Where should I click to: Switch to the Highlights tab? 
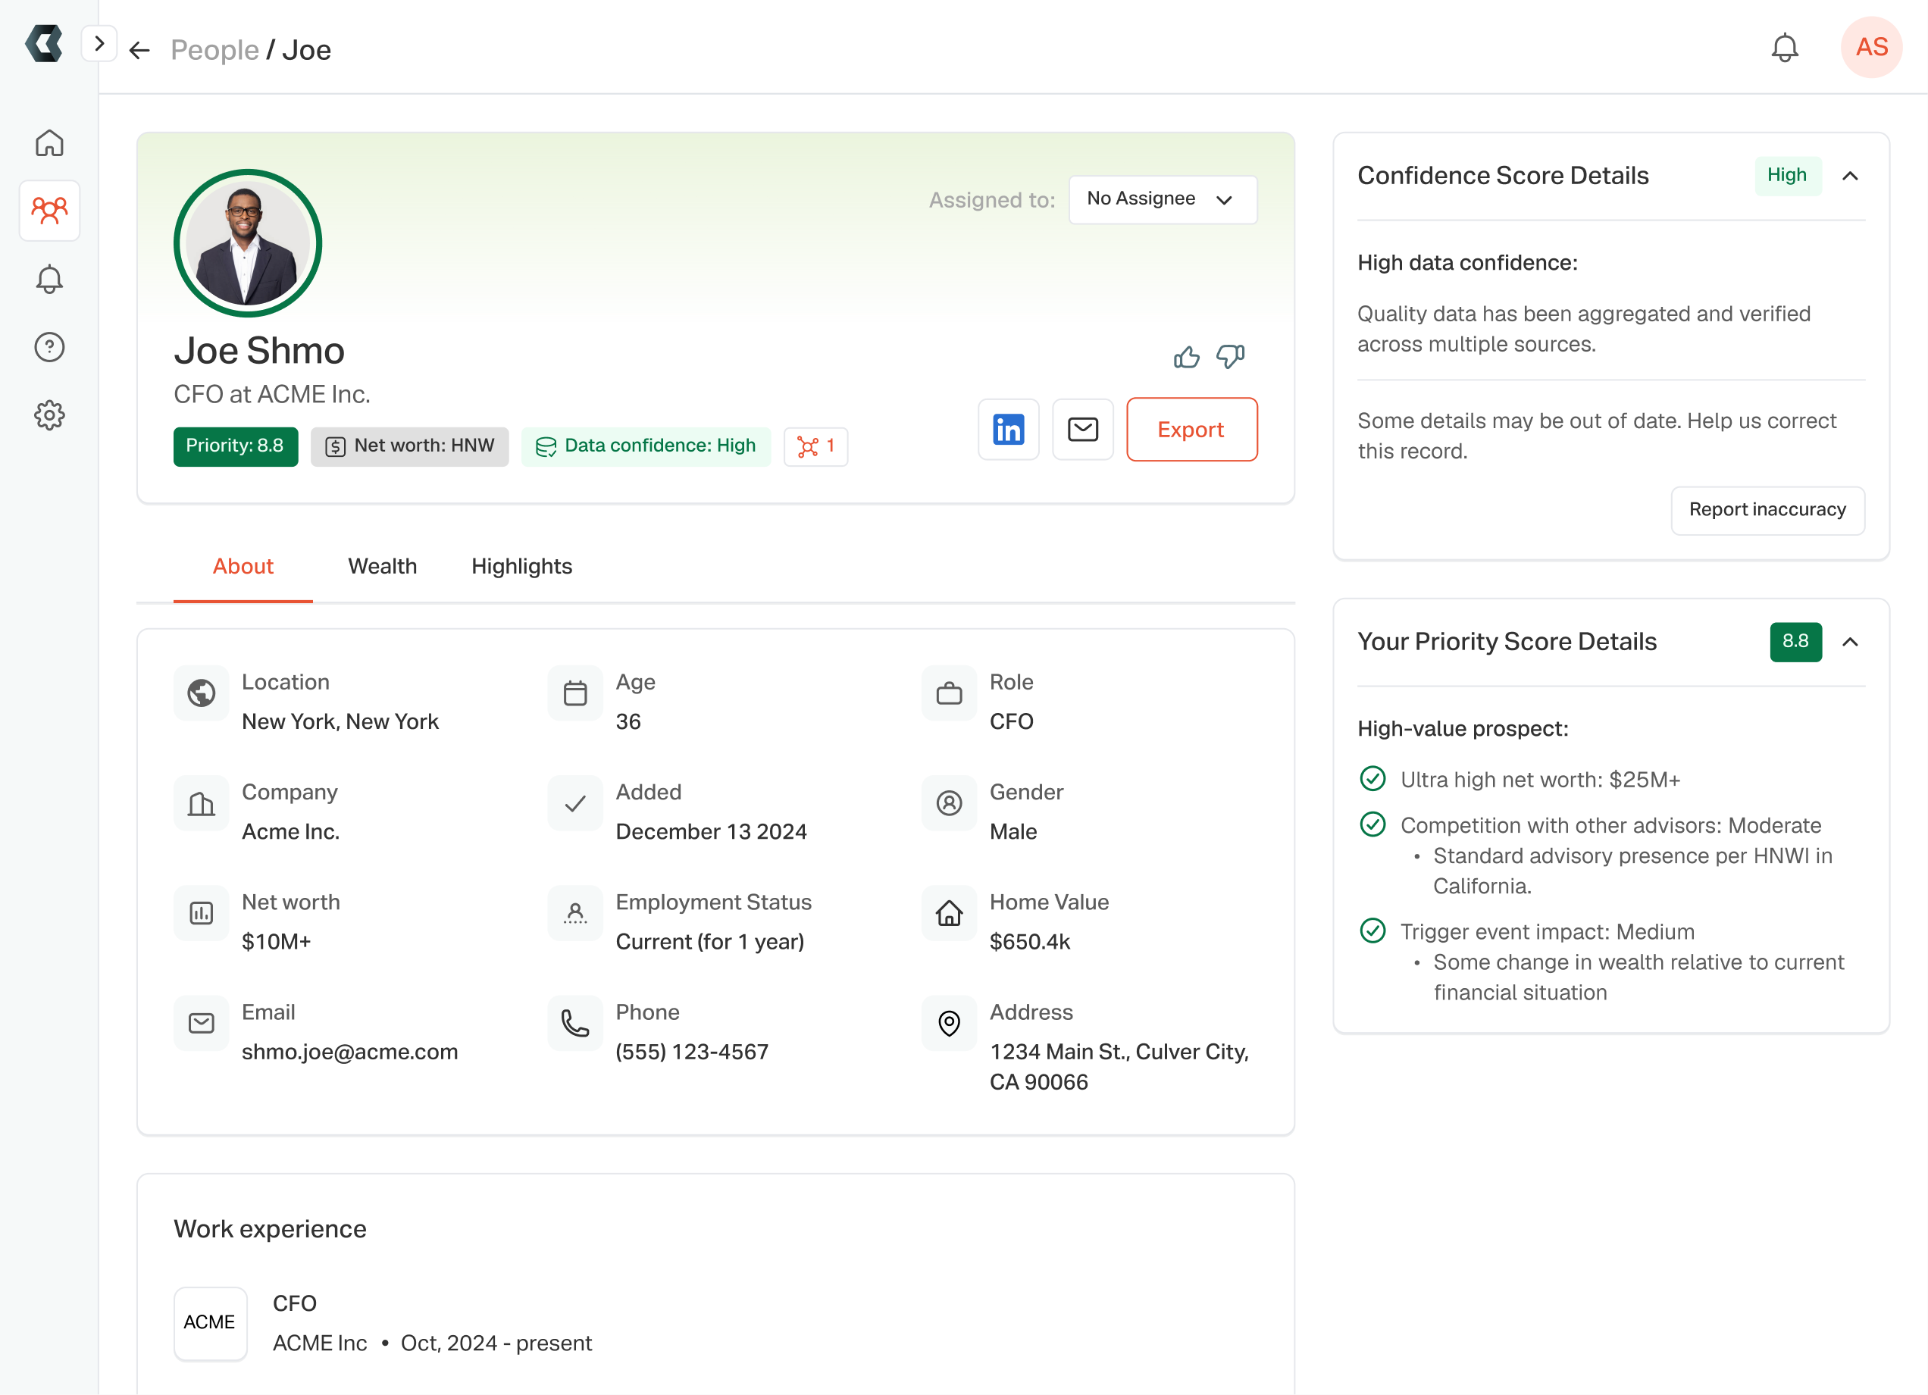tap(522, 566)
